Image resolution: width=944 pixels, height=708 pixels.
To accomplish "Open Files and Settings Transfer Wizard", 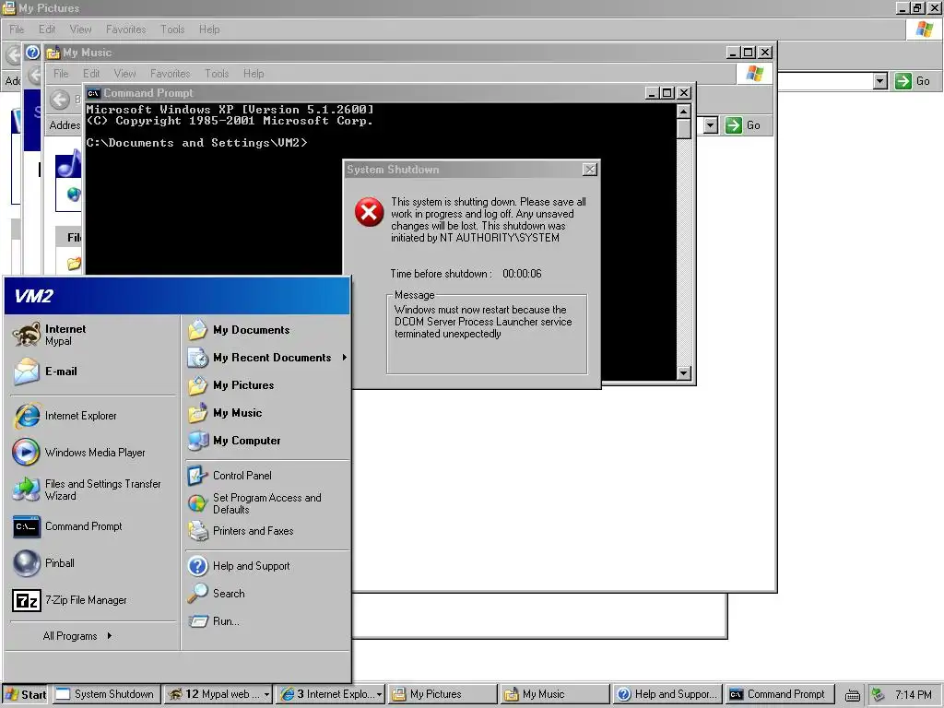I will tap(93, 490).
